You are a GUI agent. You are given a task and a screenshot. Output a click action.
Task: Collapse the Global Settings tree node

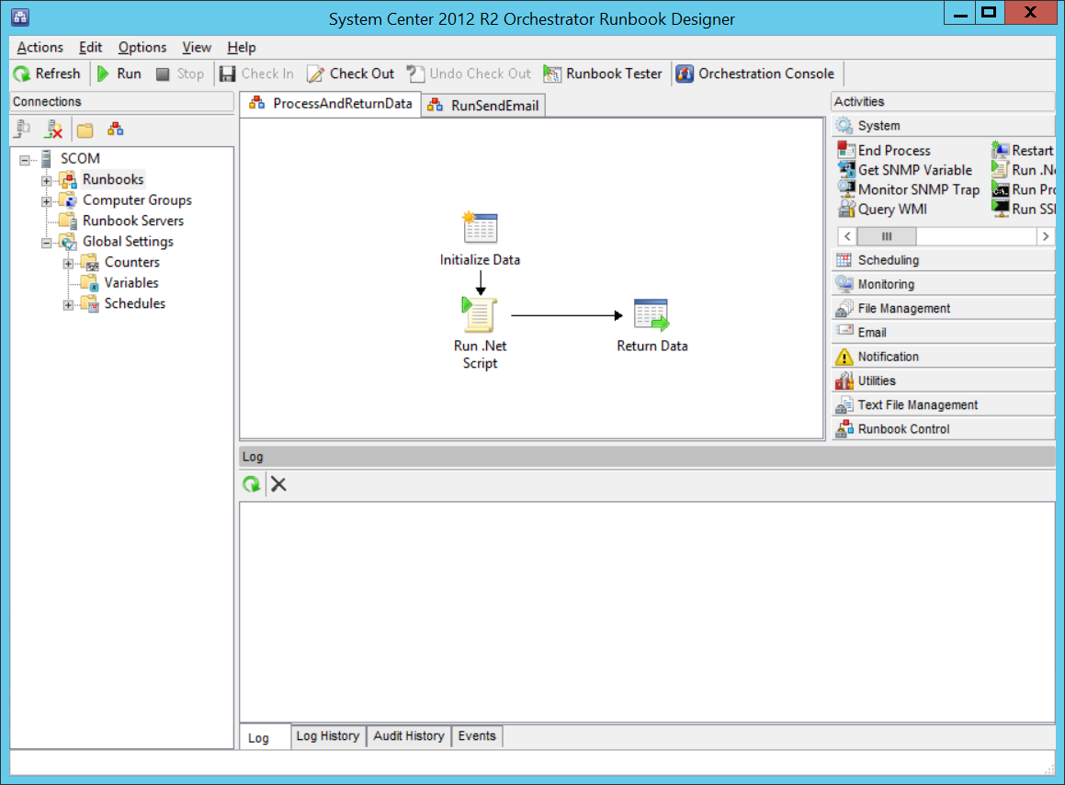(46, 243)
